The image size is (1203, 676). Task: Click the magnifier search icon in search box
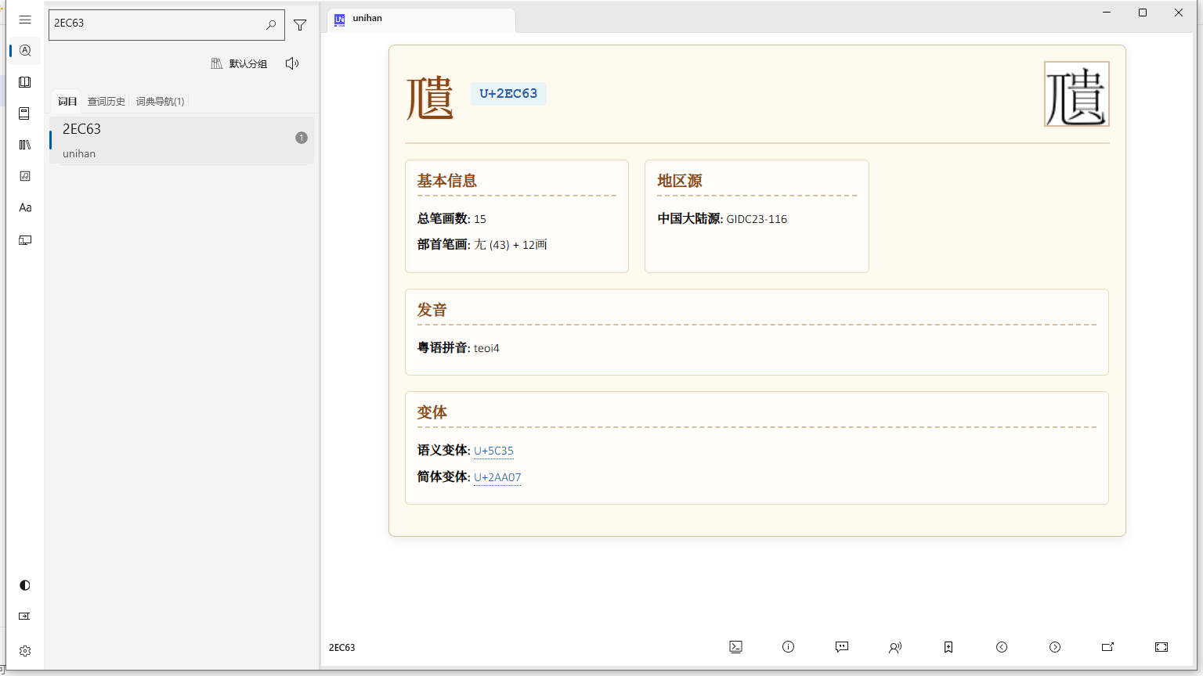(x=271, y=24)
